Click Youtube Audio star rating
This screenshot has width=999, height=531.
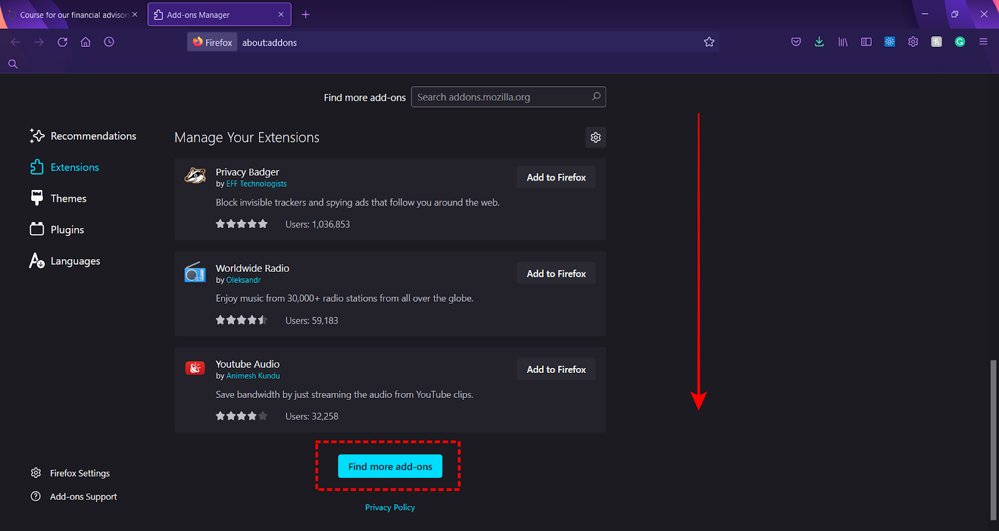(242, 415)
